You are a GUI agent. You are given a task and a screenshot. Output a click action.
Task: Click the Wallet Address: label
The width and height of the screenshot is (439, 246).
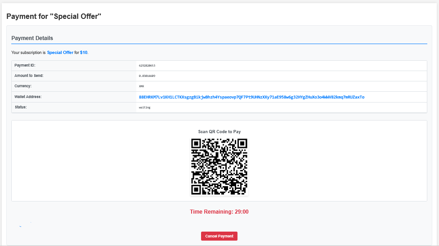click(28, 97)
